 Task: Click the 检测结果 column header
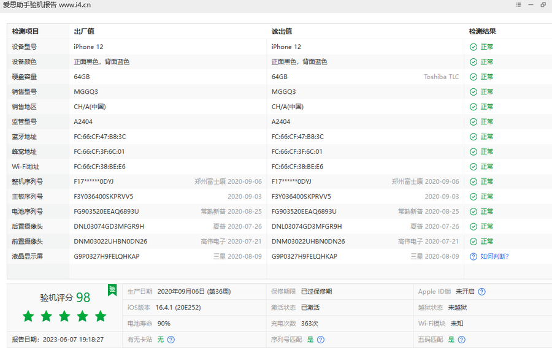tap(482, 31)
